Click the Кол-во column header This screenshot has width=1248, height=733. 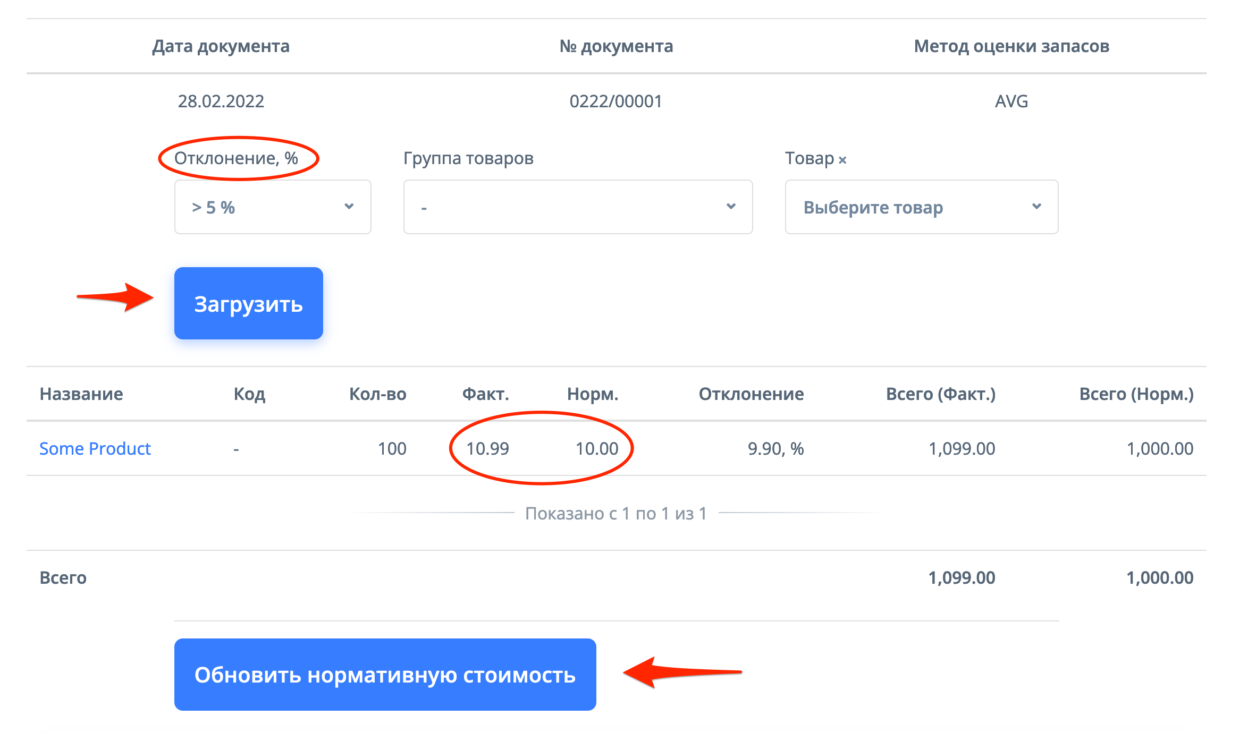pyautogui.click(x=377, y=394)
